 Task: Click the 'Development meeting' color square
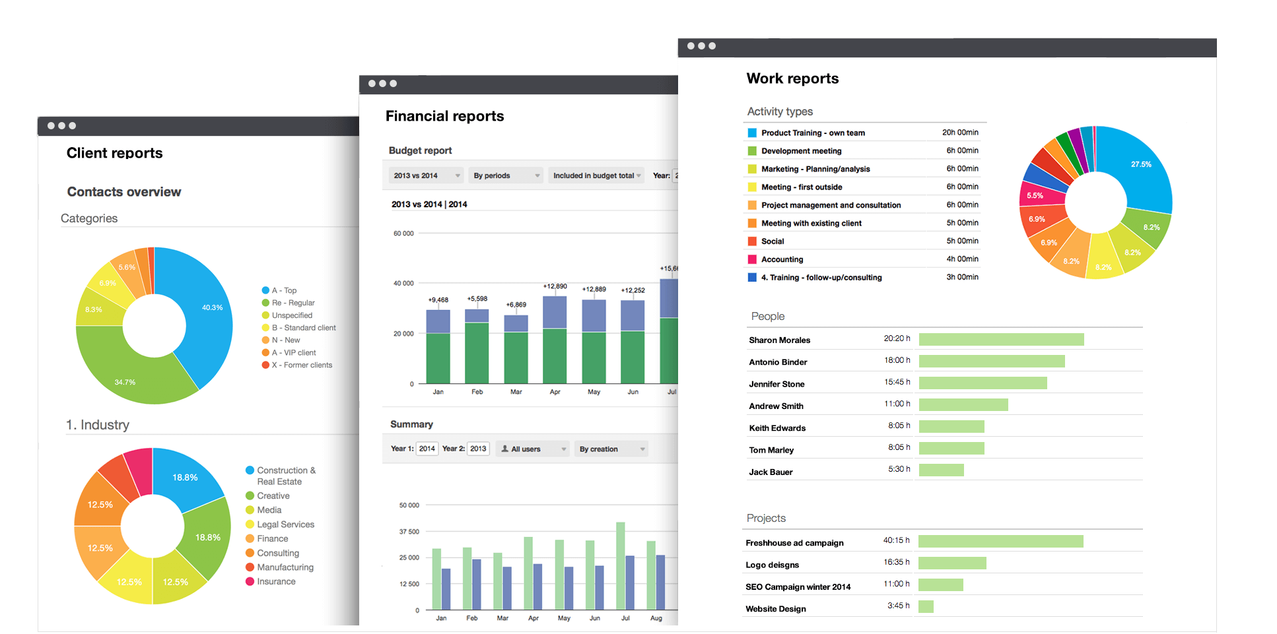(752, 151)
